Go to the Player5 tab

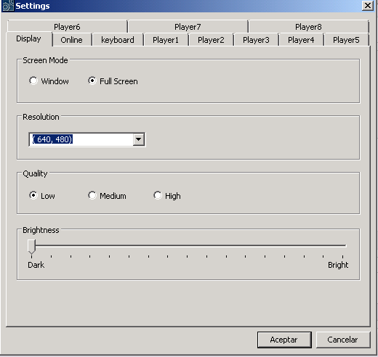346,40
